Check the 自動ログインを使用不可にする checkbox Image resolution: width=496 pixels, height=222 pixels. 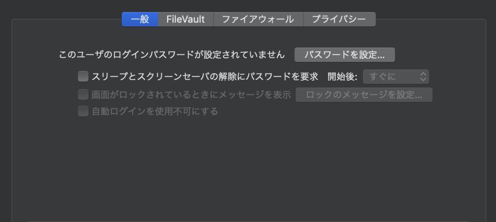click(83, 111)
